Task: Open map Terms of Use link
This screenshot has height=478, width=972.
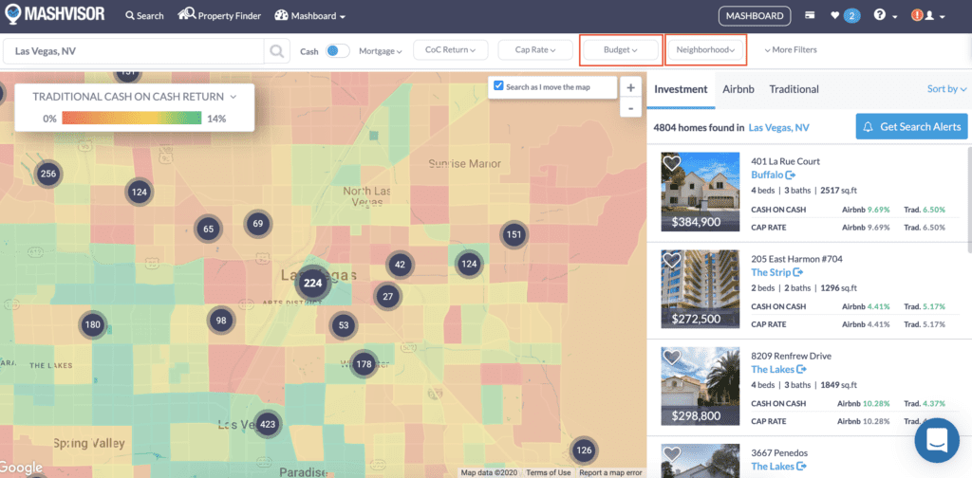Action: pyautogui.click(x=549, y=473)
